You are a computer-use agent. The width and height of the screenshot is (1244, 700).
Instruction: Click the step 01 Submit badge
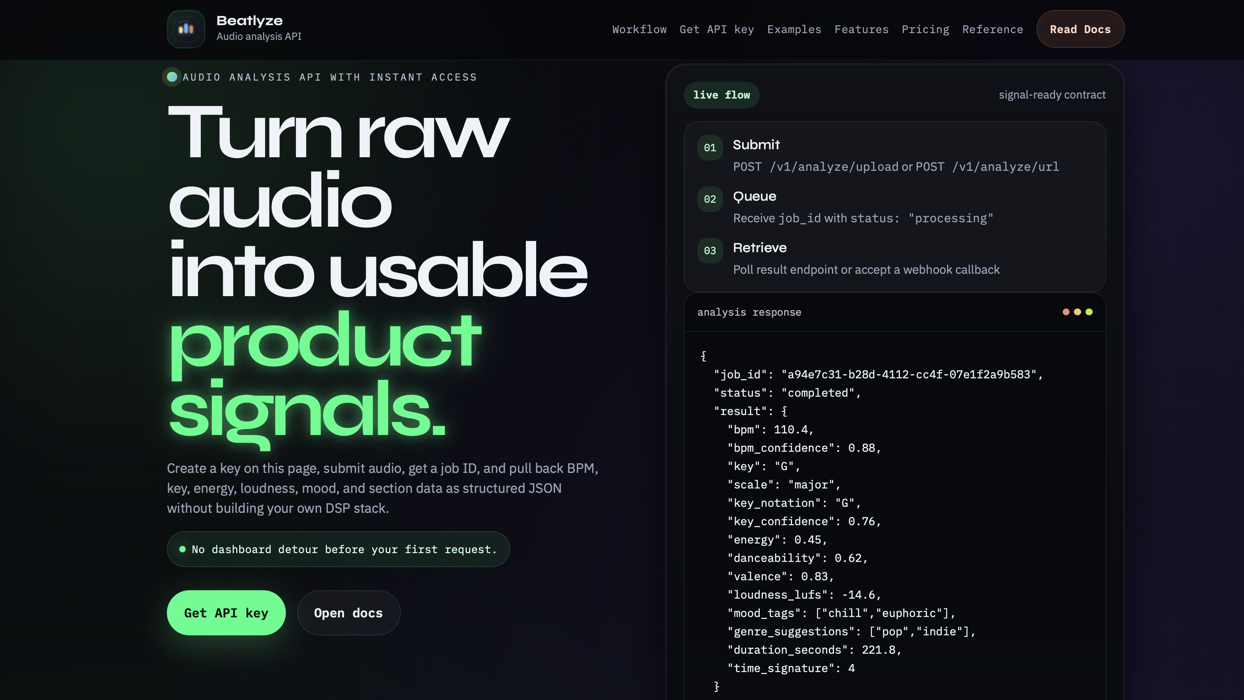pyautogui.click(x=710, y=148)
